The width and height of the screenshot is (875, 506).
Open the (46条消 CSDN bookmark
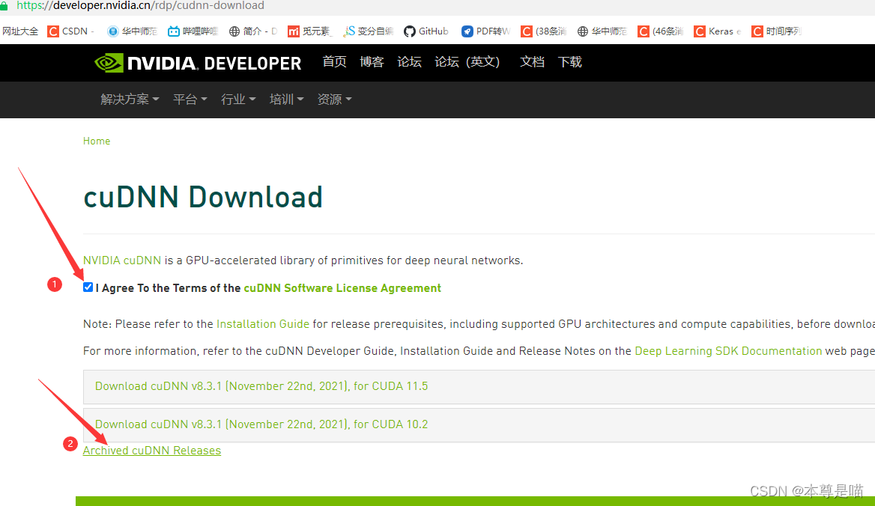point(661,31)
